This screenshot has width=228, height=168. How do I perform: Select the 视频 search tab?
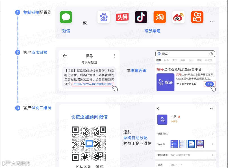point(166,60)
